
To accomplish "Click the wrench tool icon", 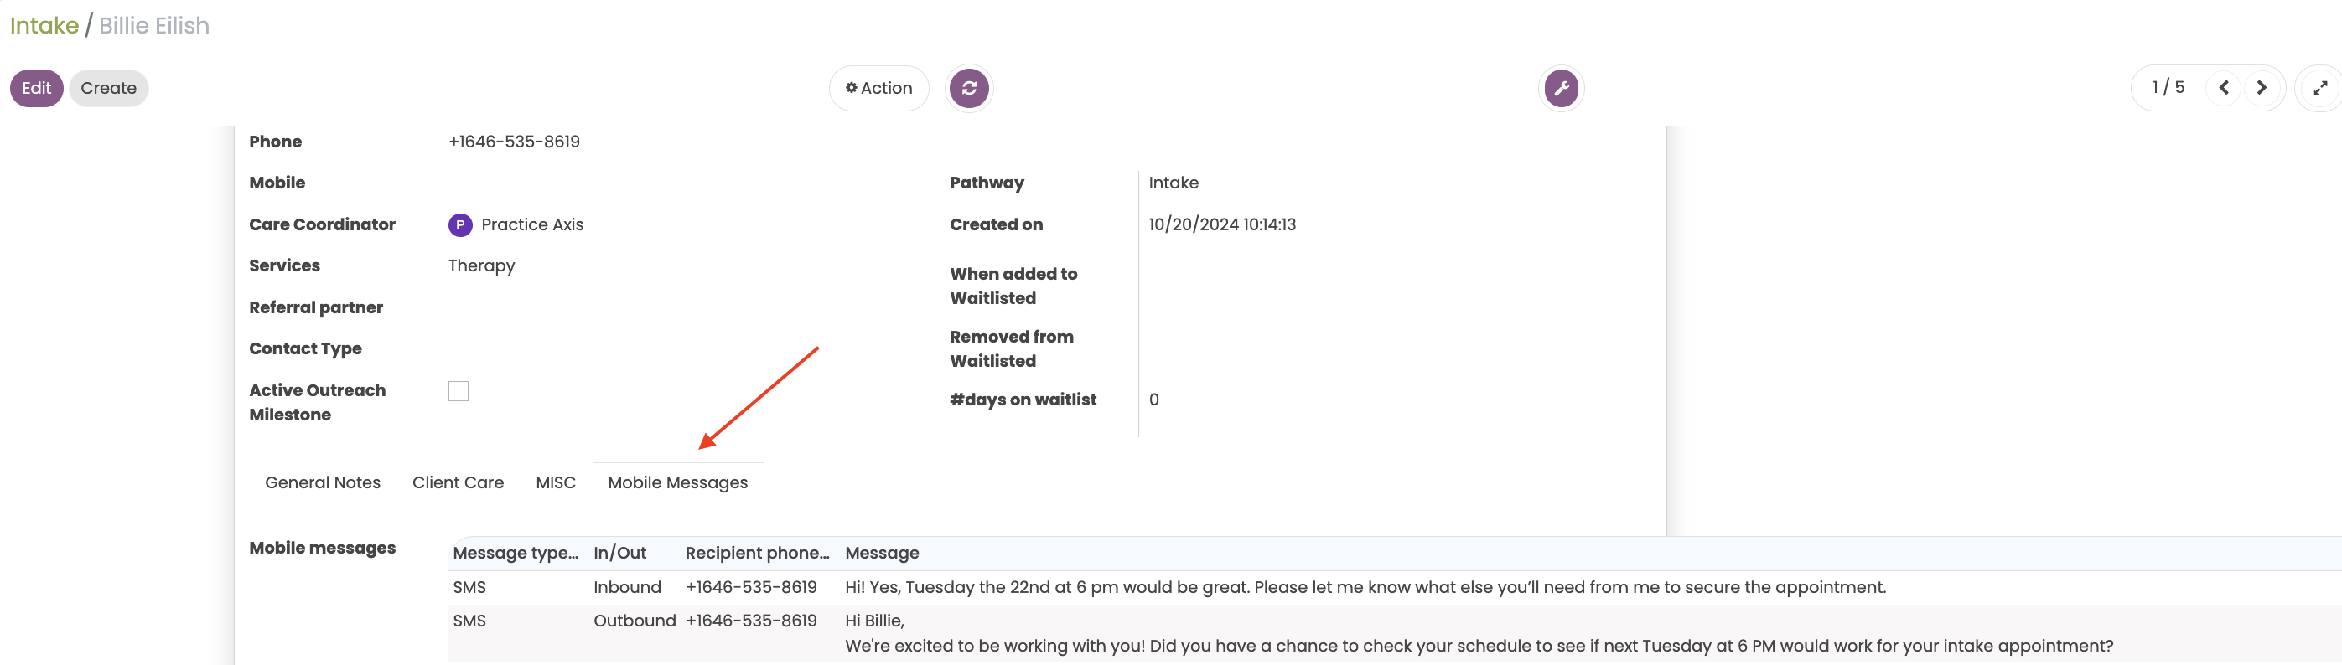I will coord(1561,88).
